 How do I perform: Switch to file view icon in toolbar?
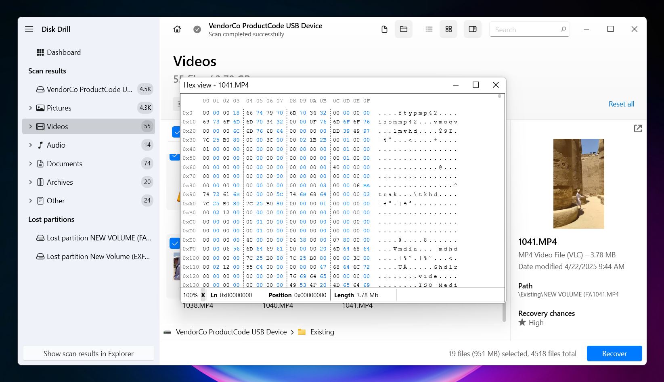384,29
